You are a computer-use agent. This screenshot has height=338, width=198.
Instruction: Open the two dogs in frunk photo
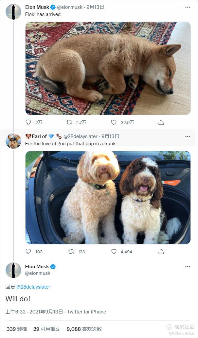tap(108, 197)
